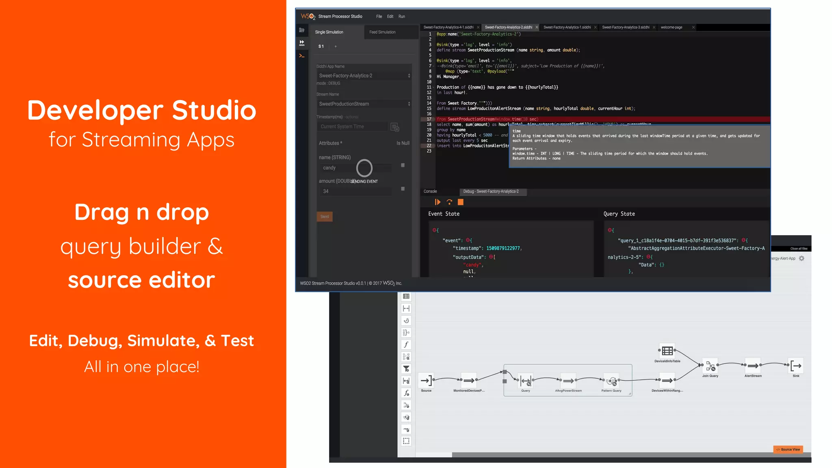Click the MonitoredDevicesP... stream node
The image size is (832, 468).
pyautogui.click(x=469, y=381)
